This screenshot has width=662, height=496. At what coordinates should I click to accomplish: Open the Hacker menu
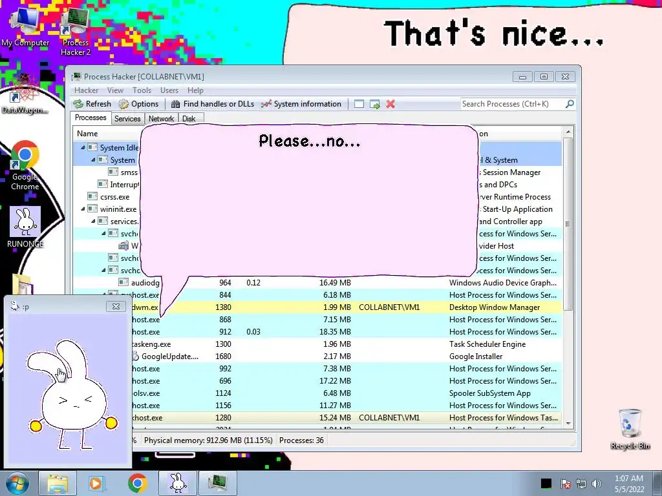coord(86,90)
